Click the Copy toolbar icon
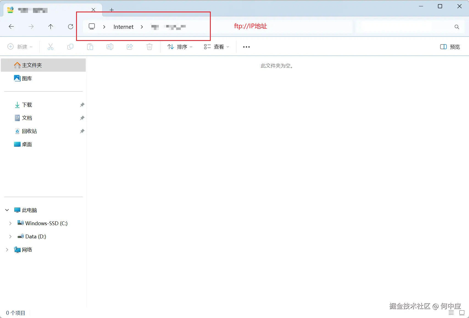 click(70, 47)
